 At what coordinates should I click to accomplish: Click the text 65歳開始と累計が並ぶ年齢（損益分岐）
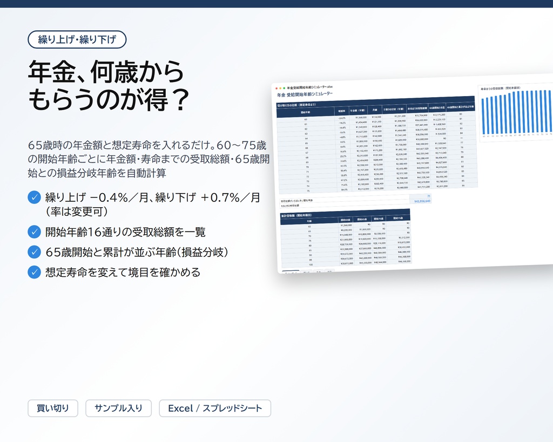coord(137,252)
